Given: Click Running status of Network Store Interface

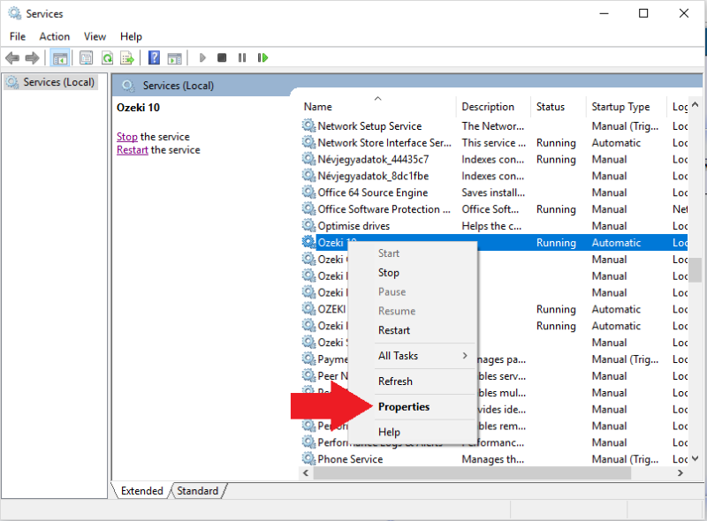Looking at the screenshot, I should tap(556, 142).
